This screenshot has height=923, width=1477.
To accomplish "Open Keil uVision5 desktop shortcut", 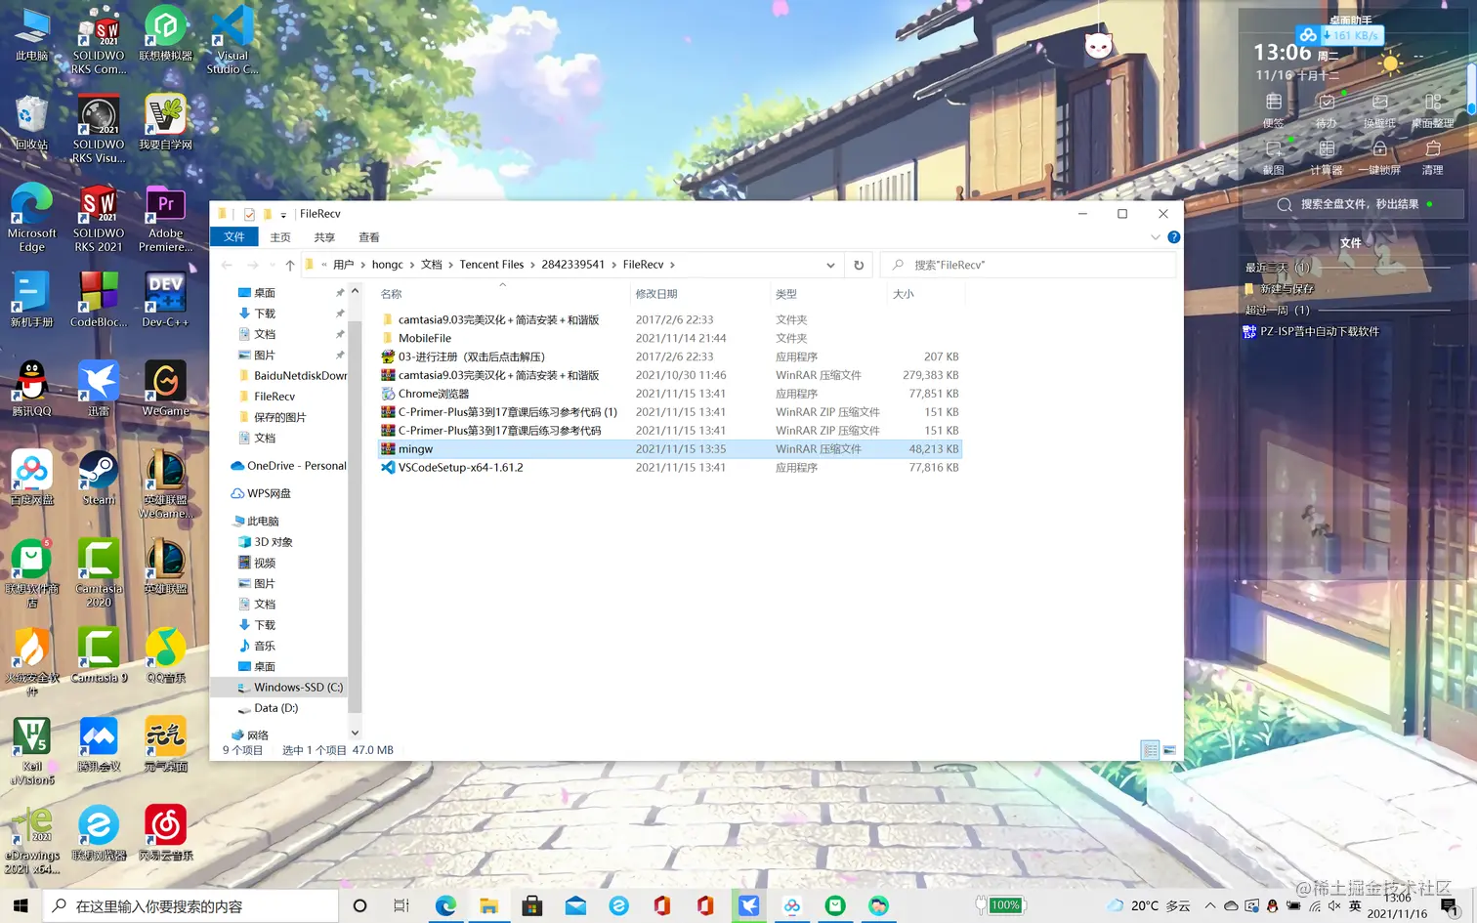I will [32, 751].
